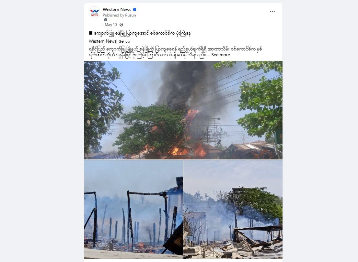Viewport: 358px width, 262px height.
Task: Open bottom-right photo of collapsed metal roofing
Action: pos(233,209)
